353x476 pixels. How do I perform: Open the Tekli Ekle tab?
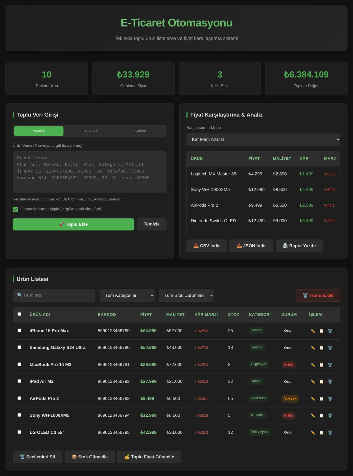[89, 131]
